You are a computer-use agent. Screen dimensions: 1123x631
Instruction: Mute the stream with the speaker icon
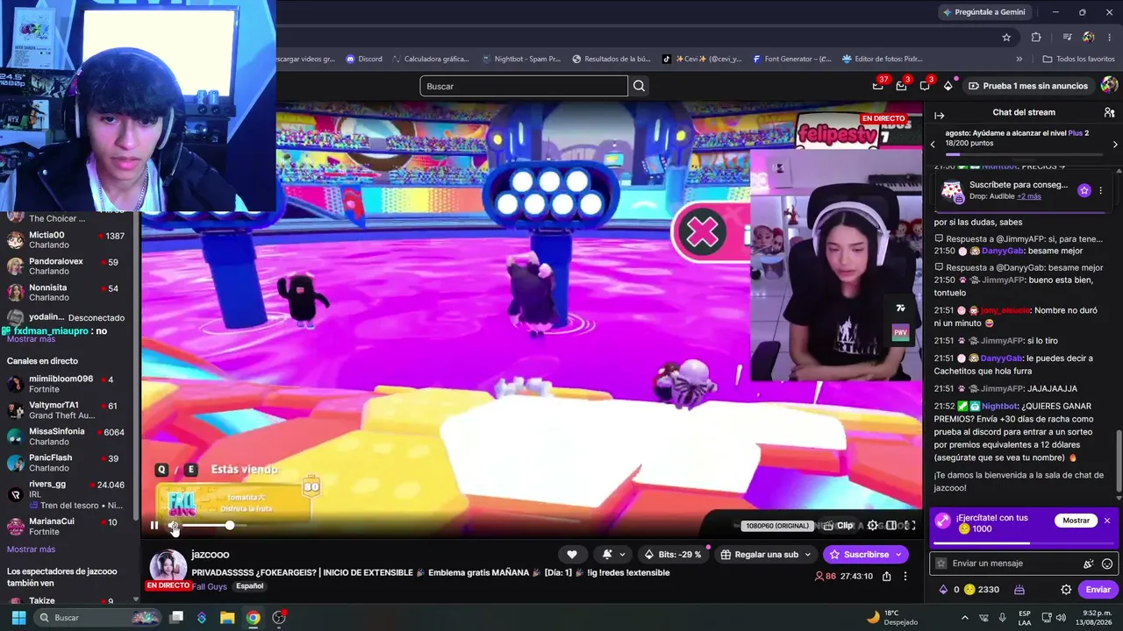pos(174,526)
